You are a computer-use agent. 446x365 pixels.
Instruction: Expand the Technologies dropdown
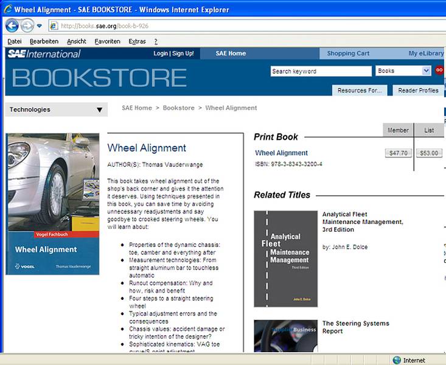point(57,109)
